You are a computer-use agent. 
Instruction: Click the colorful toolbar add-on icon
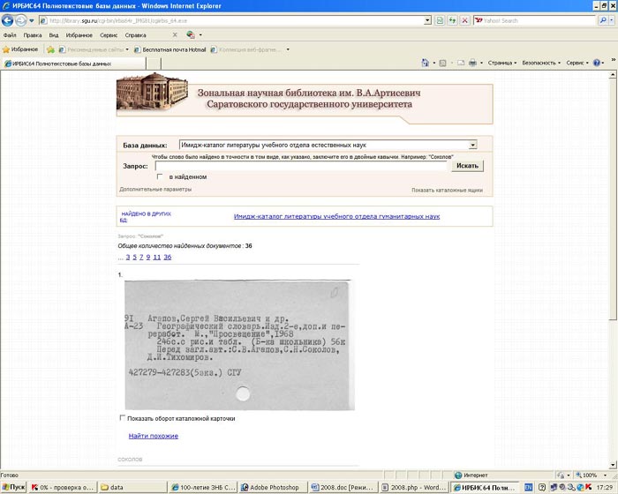[x=191, y=34]
